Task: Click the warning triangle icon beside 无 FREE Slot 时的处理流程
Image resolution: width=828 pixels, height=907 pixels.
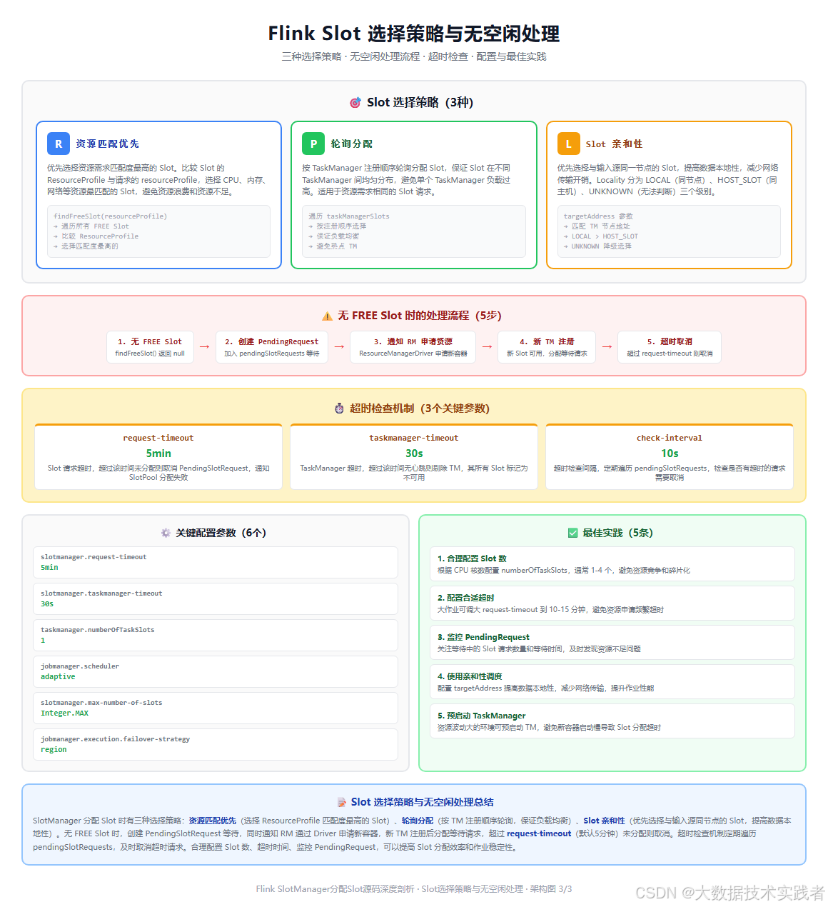Action: pyautogui.click(x=327, y=316)
